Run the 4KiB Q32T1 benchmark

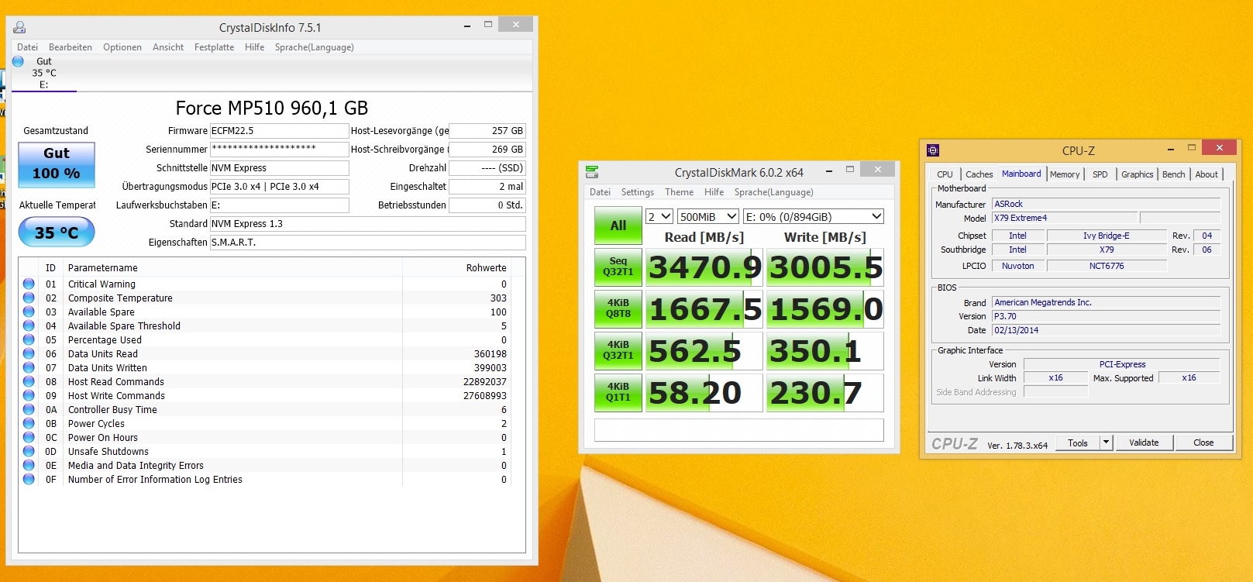point(618,350)
